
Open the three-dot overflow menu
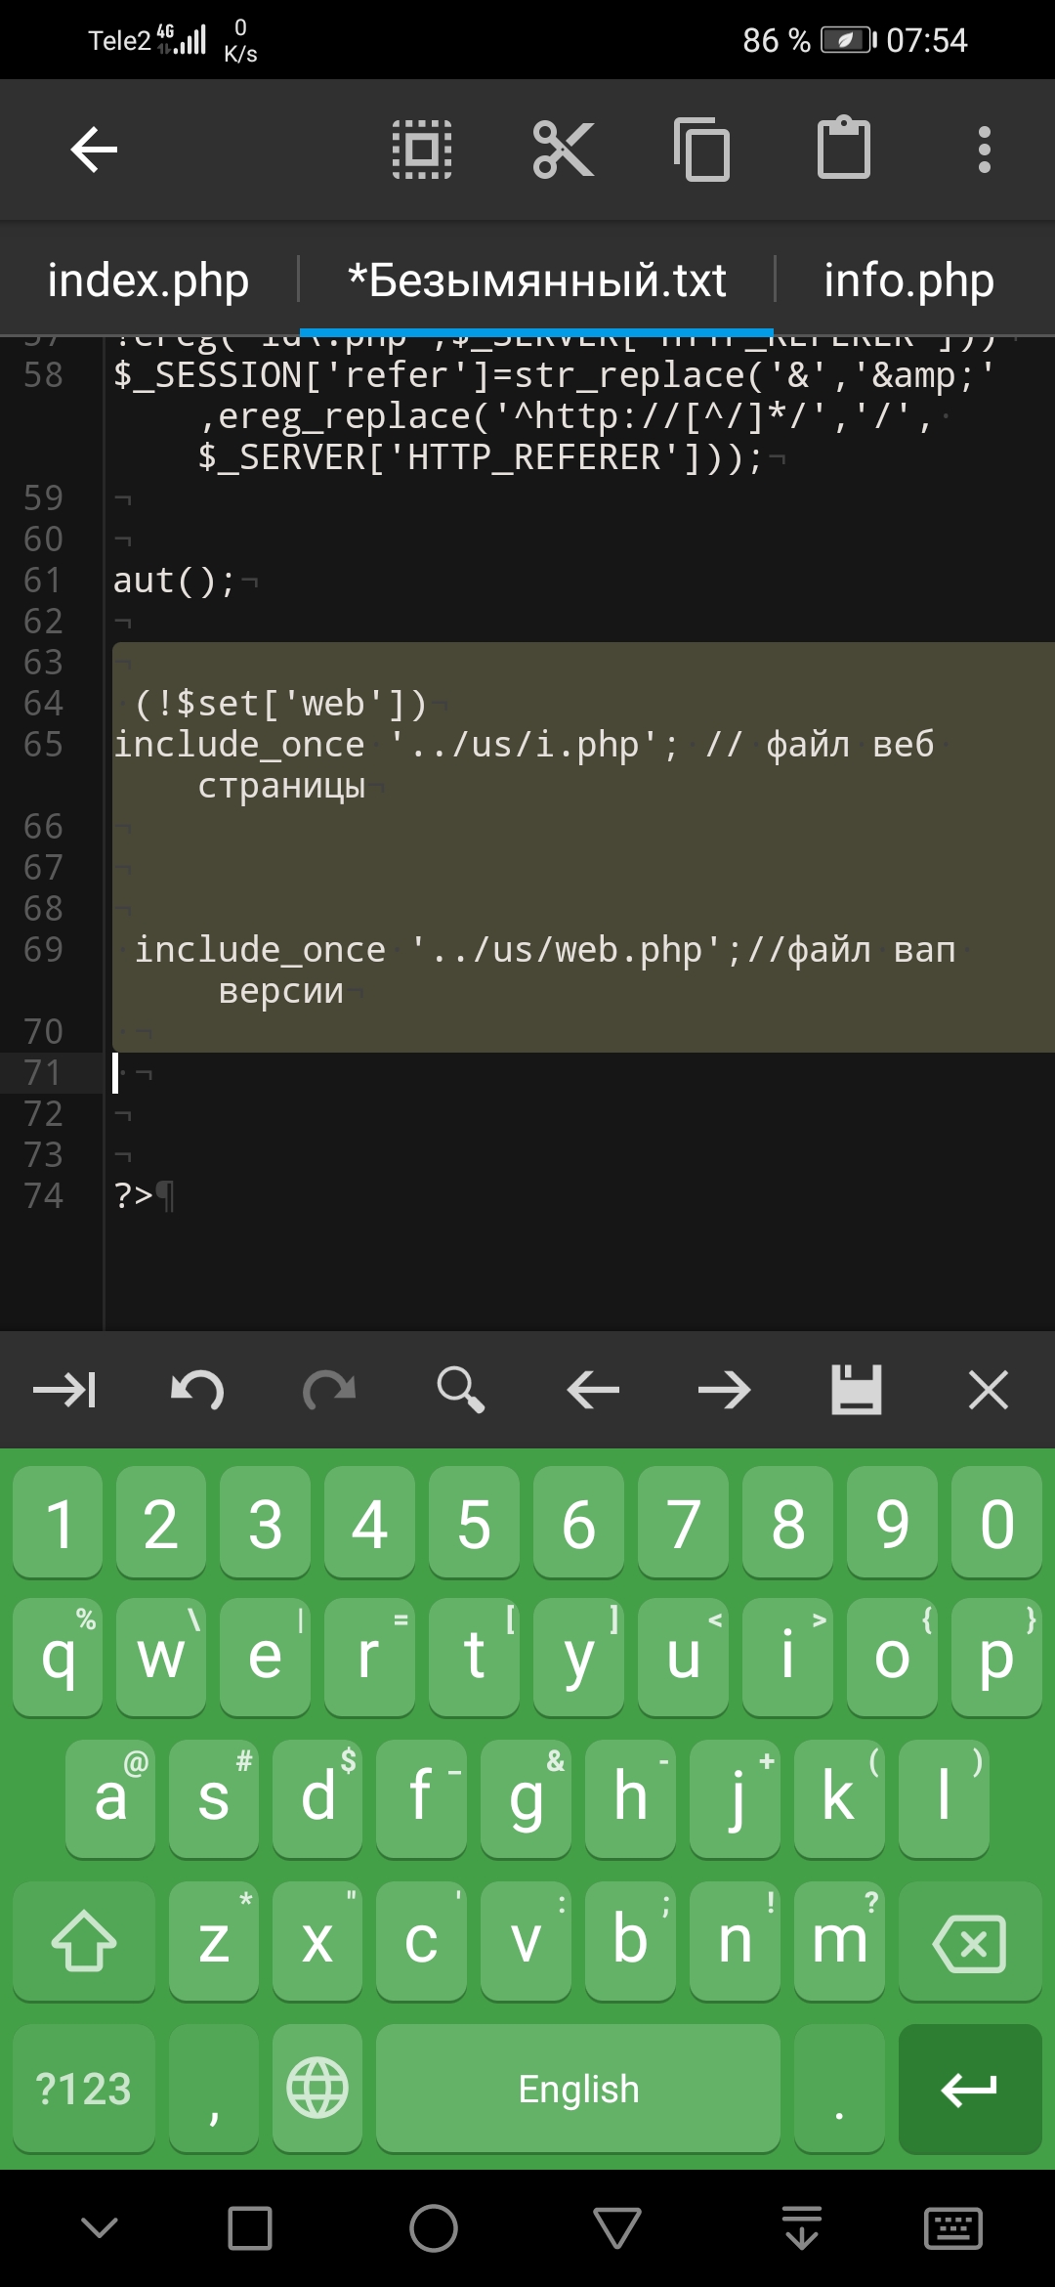coord(984,150)
